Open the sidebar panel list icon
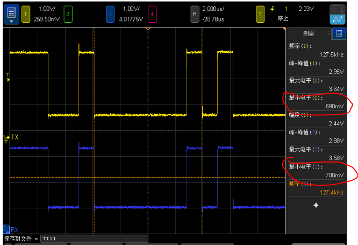This screenshot has width=358, height=245. click(339, 33)
